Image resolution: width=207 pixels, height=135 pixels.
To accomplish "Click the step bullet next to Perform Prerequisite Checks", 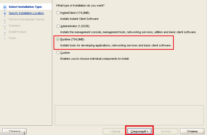I will (x=5, y=19).
